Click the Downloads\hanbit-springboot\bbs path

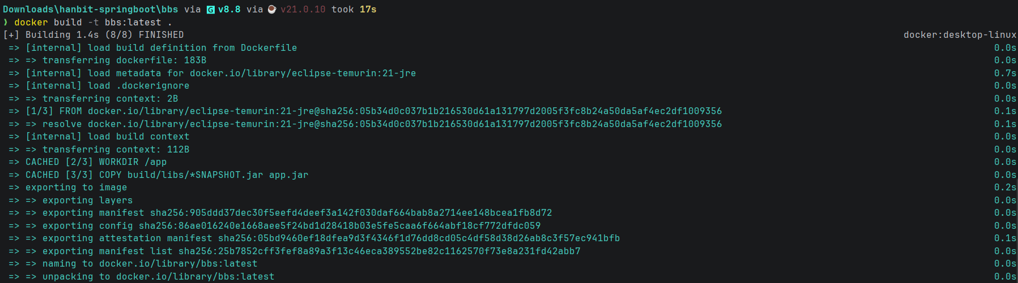[x=91, y=10]
